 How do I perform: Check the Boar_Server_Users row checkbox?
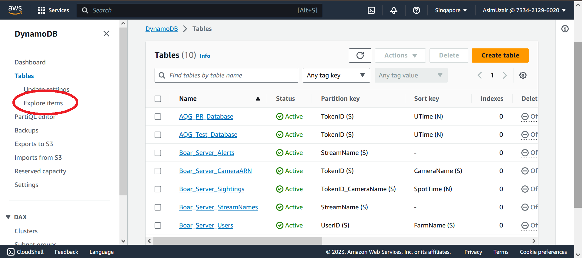[158, 225]
